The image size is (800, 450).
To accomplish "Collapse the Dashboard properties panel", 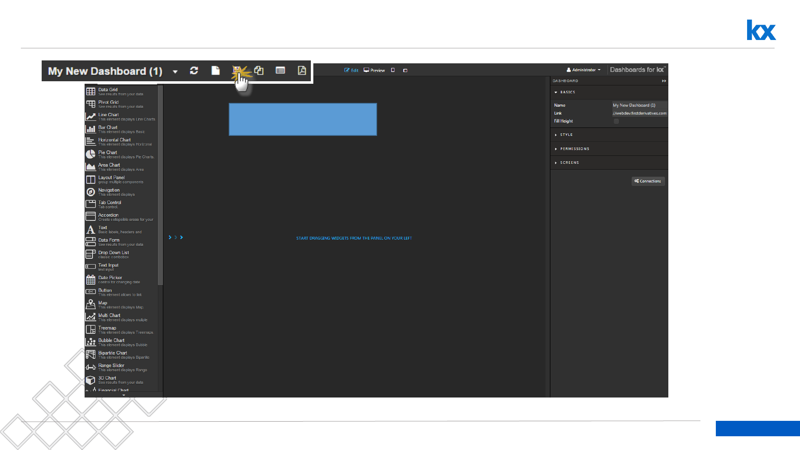I will coord(664,81).
